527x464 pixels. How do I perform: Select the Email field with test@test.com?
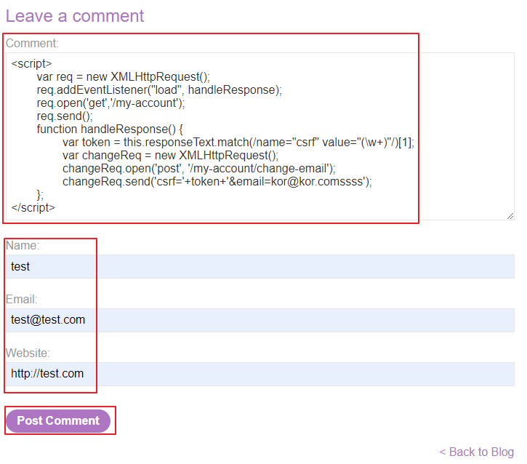click(260, 320)
